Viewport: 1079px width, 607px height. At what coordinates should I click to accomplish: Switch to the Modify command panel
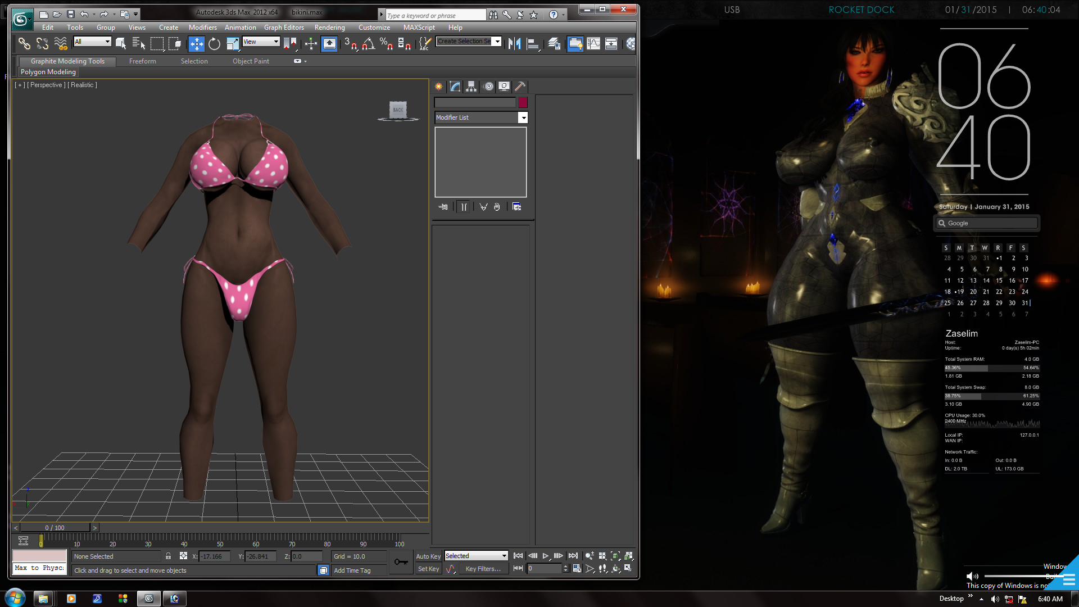[x=455, y=87]
